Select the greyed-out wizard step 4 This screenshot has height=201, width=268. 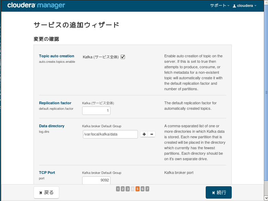click(133, 189)
